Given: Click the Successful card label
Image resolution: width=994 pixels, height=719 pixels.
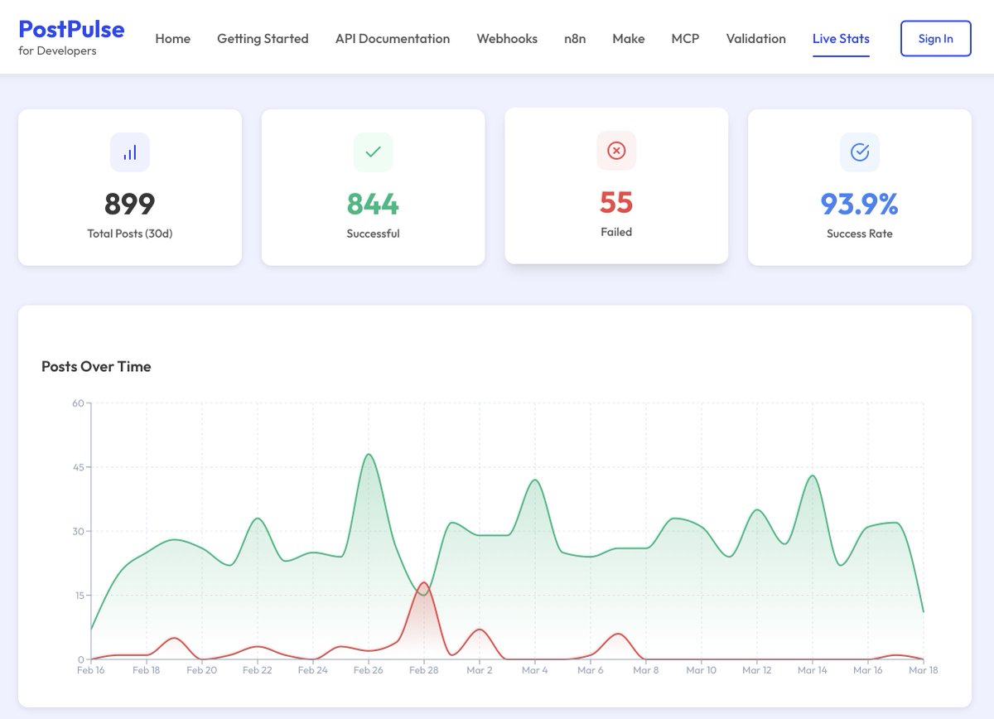Looking at the screenshot, I should coord(373,234).
